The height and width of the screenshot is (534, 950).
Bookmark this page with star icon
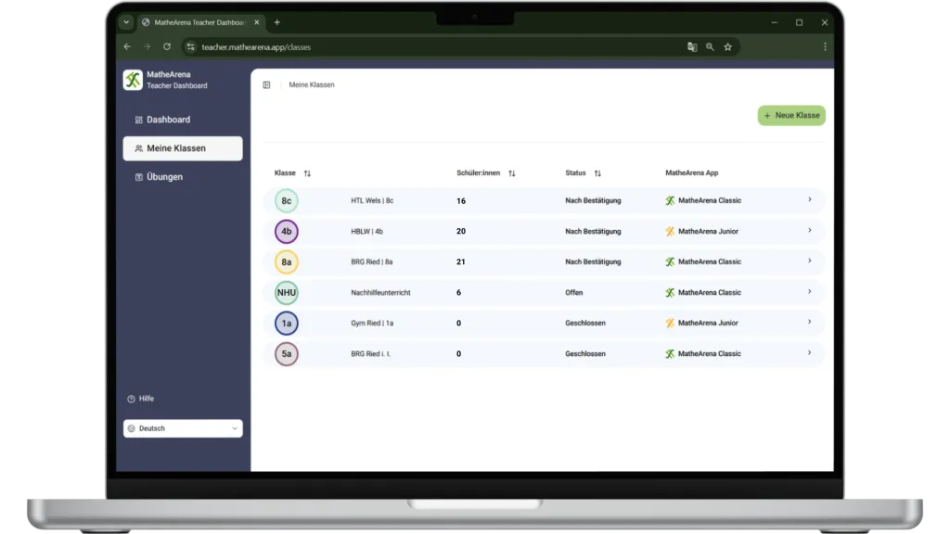click(x=728, y=47)
